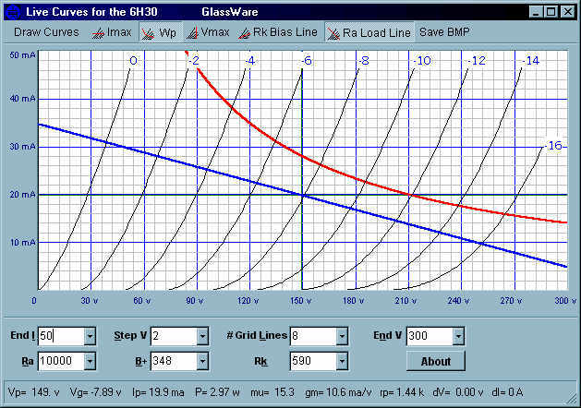
Task: Click the -14 grid curve label
Action: (x=531, y=60)
